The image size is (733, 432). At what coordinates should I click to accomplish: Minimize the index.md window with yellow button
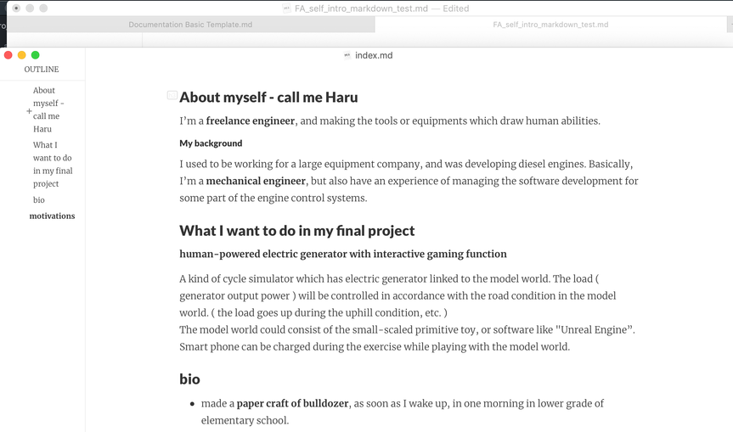tap(21, 55)
